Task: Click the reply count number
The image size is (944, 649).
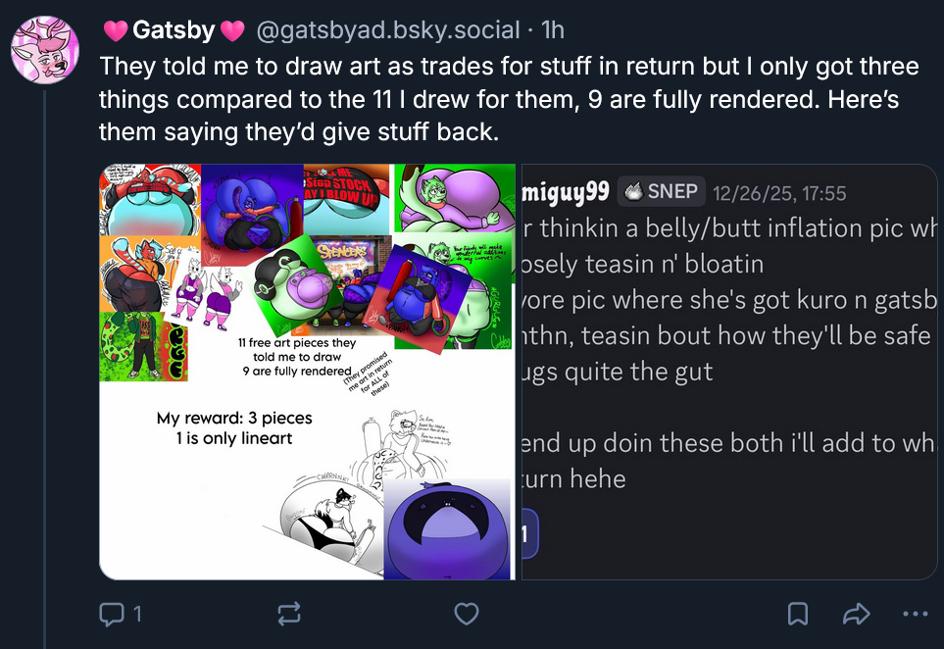Action: pos(137,615)
